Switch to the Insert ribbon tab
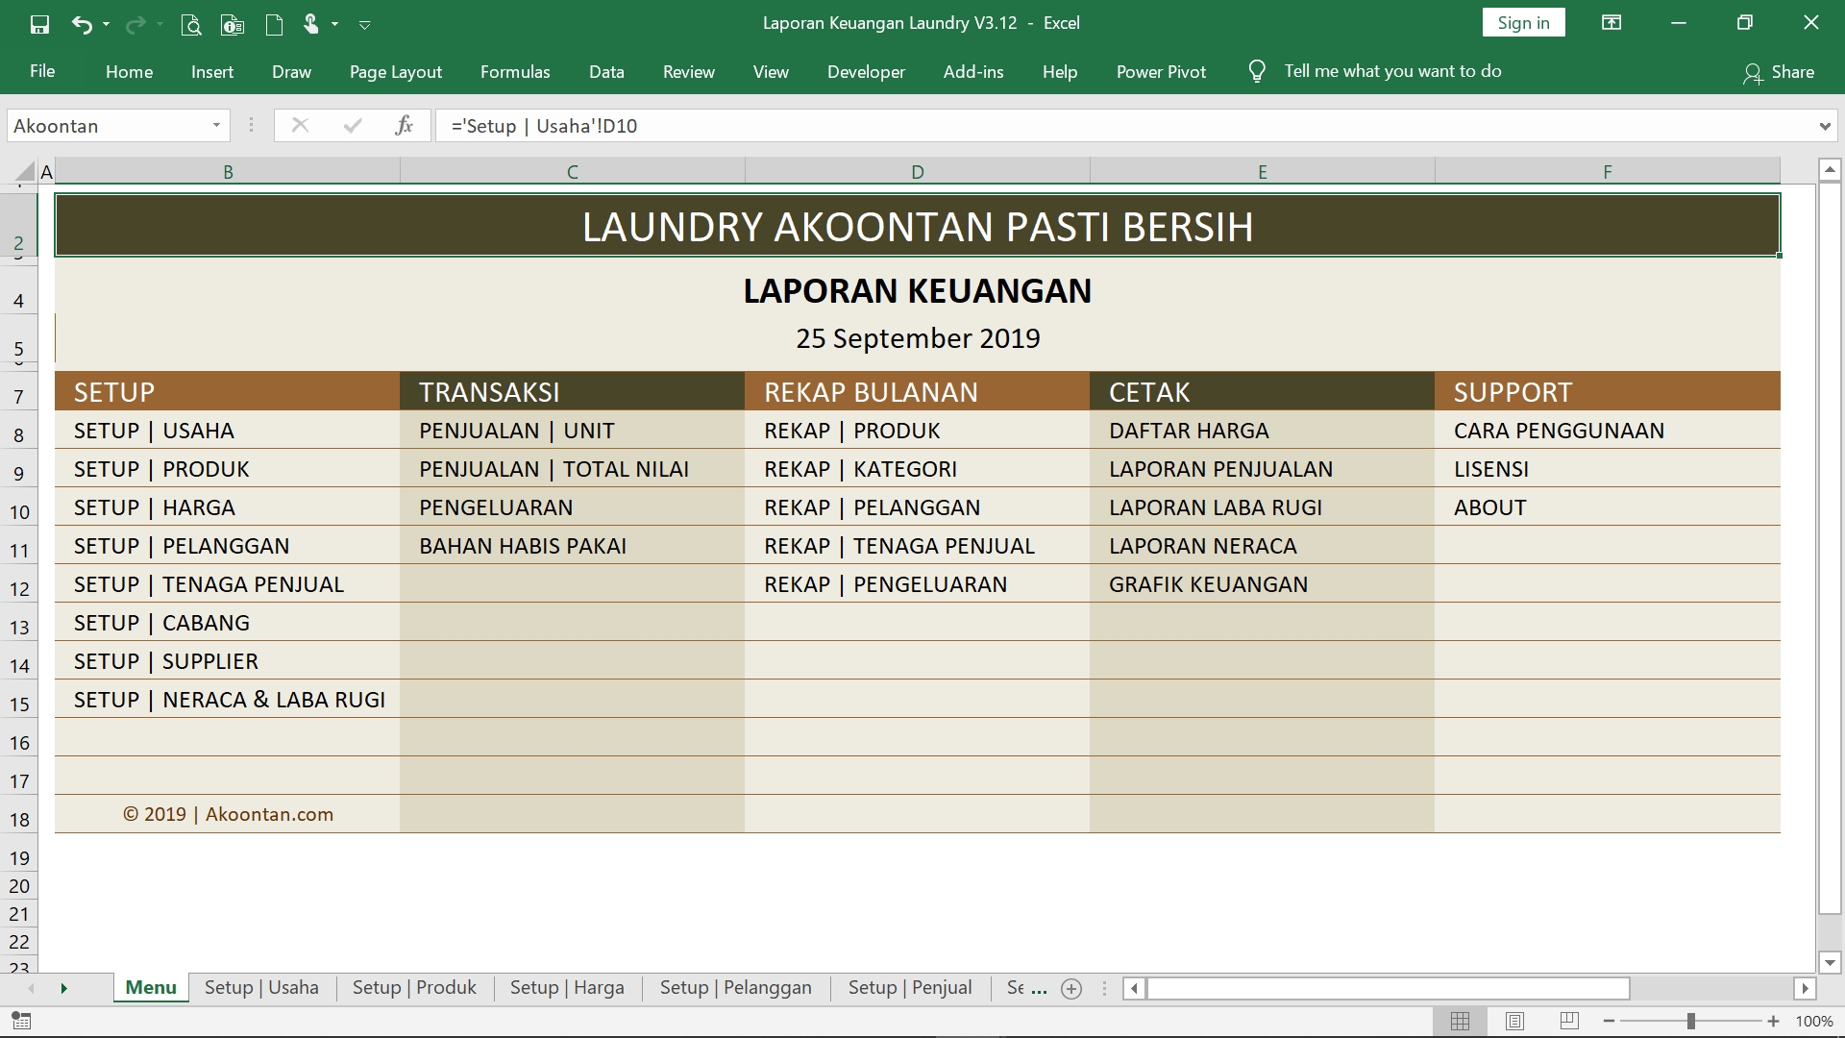This screenshot has width=1845, height=1038. 212,71
